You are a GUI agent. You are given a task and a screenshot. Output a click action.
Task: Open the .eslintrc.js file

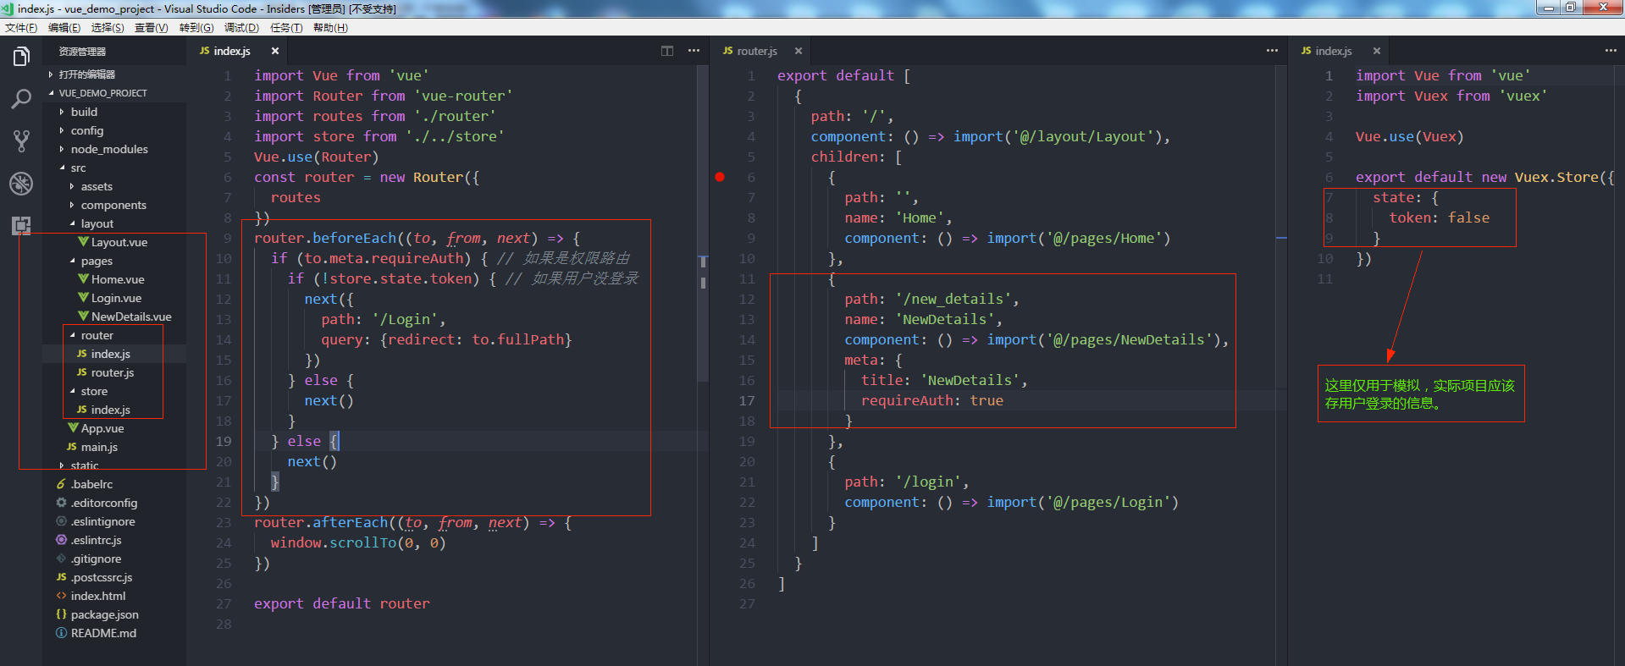click(x=114, y=540)
